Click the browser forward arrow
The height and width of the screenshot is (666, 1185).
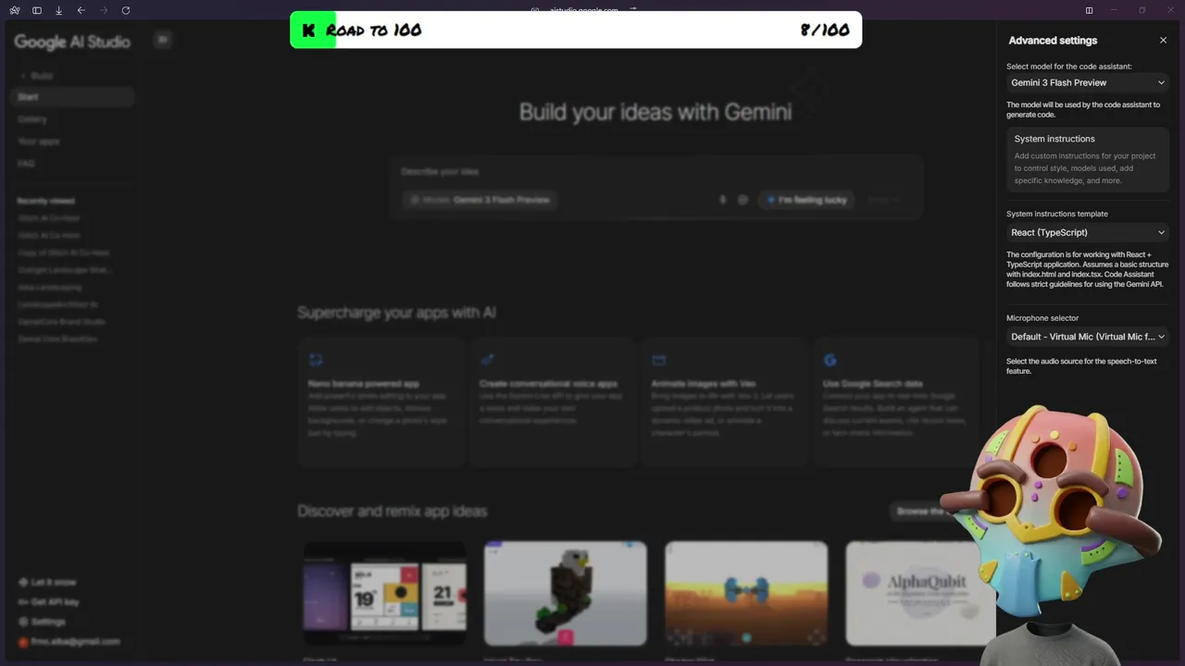tap(104, 10)
